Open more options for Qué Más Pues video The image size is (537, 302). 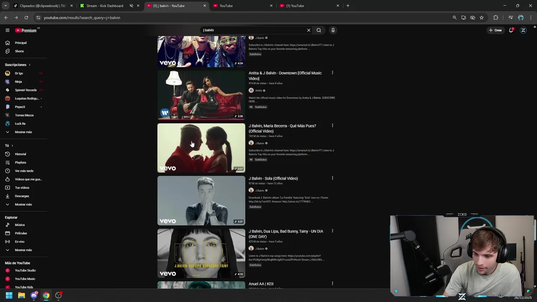pos(332,125)
